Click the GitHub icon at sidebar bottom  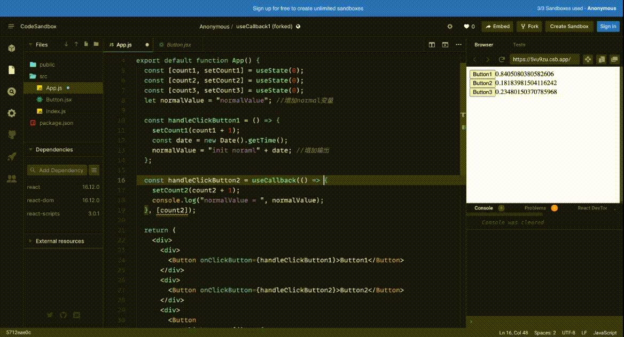63,315
